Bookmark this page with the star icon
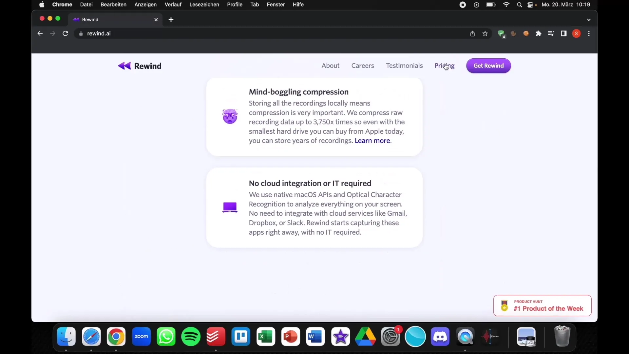629x354 pixels. click(485, 33)
